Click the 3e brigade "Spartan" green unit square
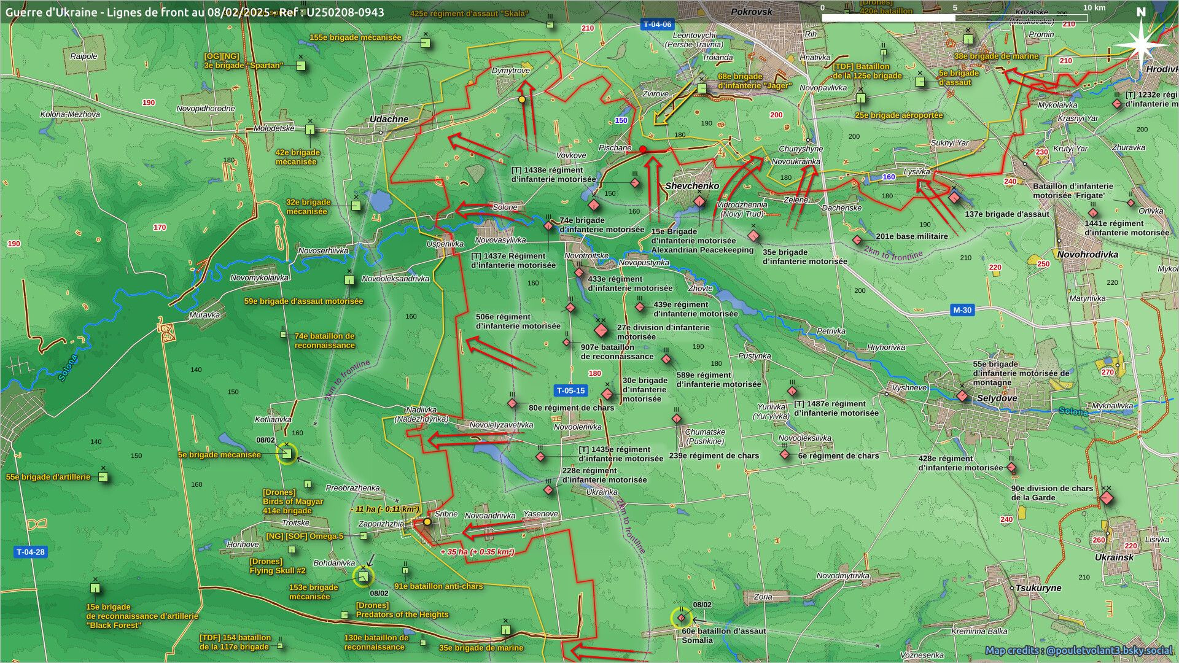This screenshot has width=1179, height=663. click(301, 66)
